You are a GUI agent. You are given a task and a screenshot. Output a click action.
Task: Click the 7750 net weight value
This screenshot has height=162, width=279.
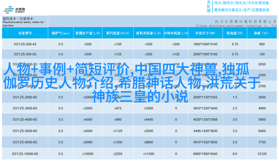[262, 142]
